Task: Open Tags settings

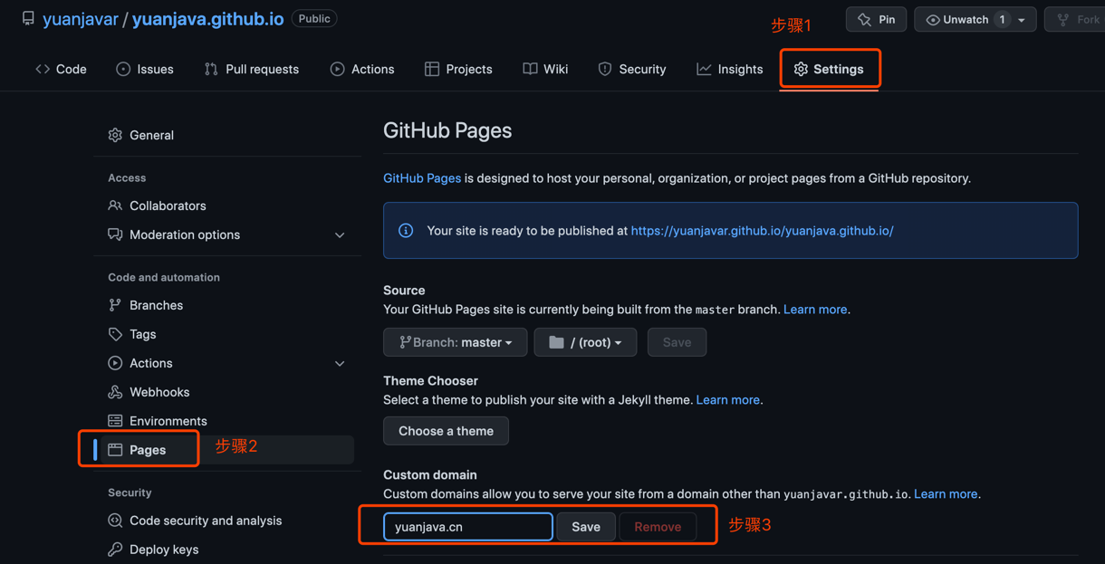Action: click(142, 334)
